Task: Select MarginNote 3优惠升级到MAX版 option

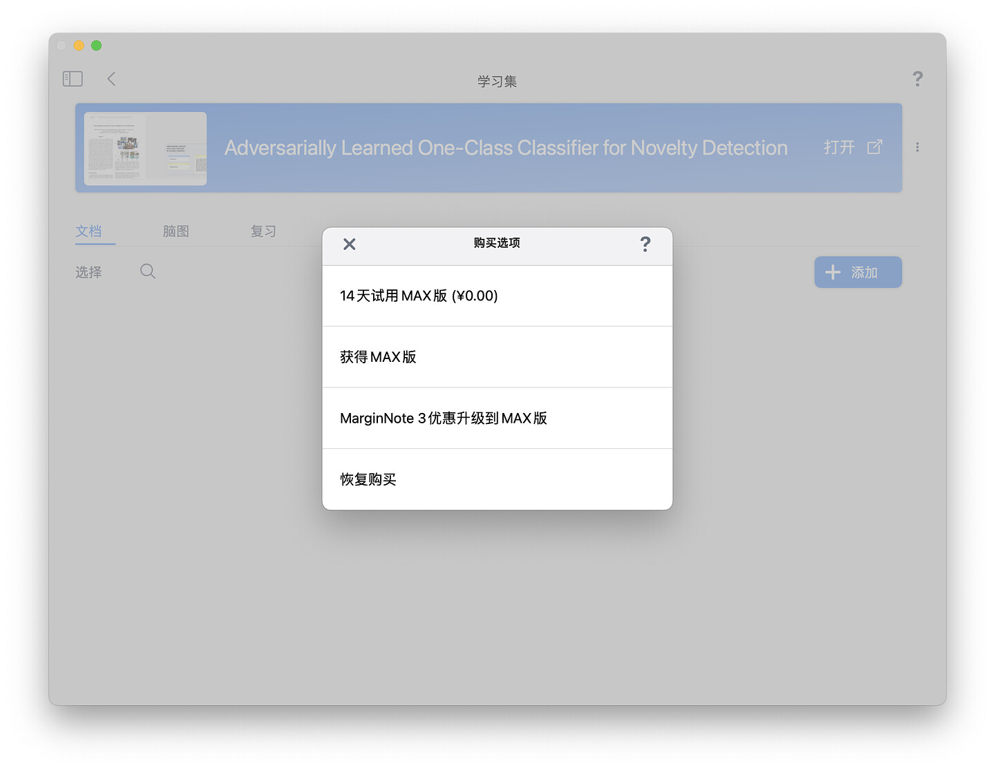Action: tap(497, 418)
